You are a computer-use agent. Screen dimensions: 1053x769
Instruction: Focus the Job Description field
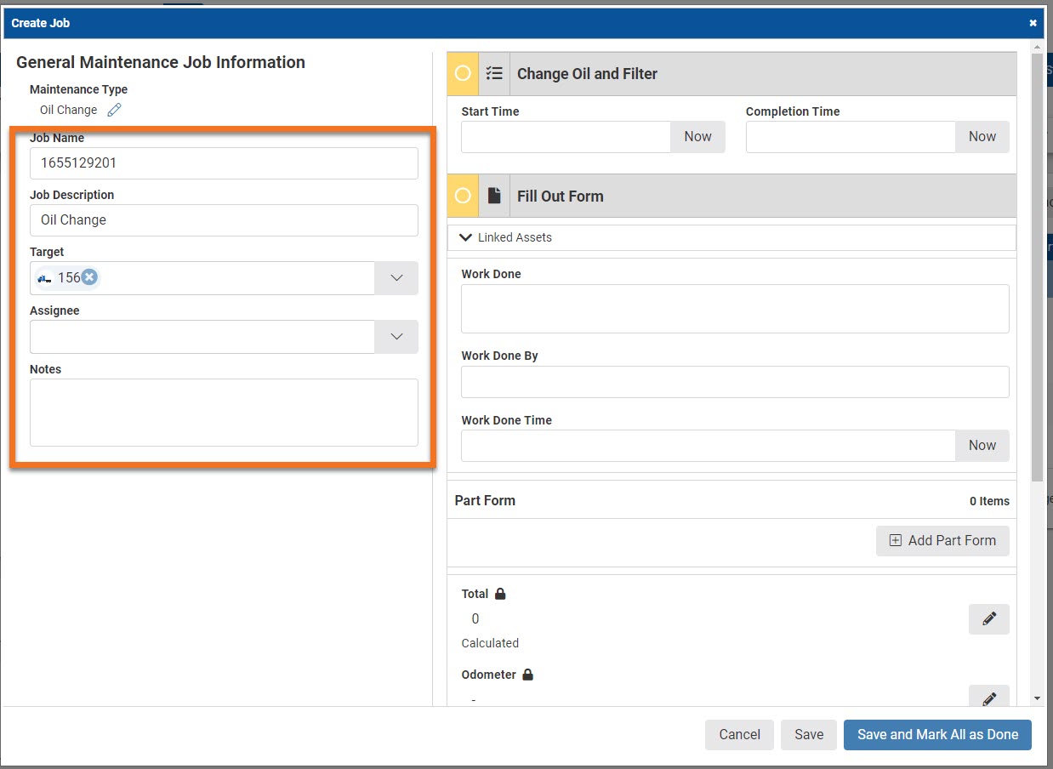[224, 220]
